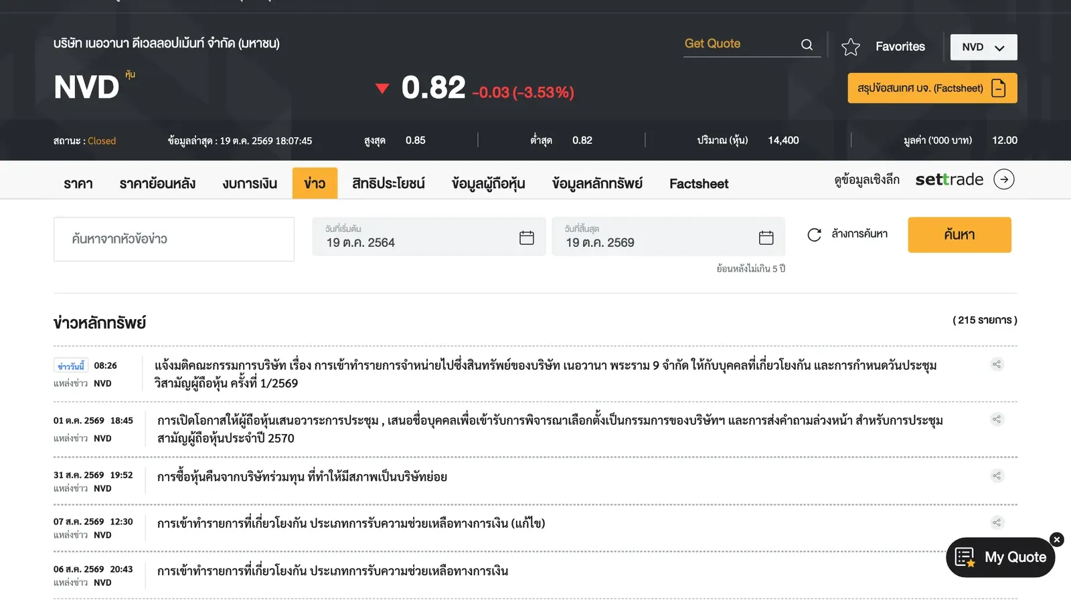Open the corrected (แก้ไข) connected transaction headline

[351, 523]
